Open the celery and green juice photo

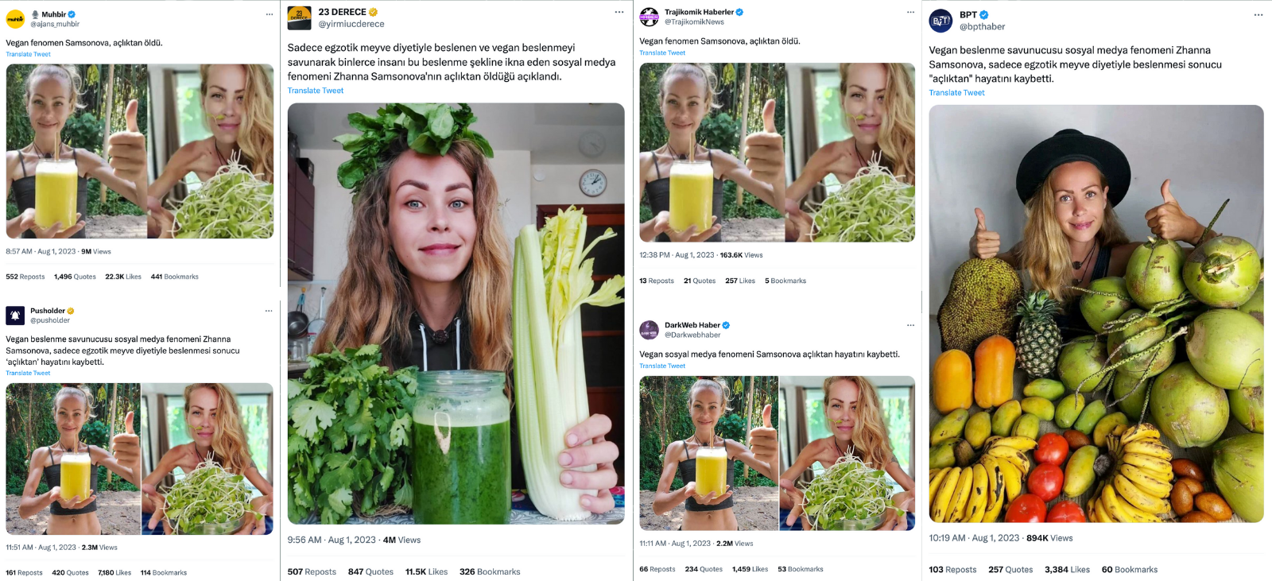pyautogui.click(x=456, y=313)
